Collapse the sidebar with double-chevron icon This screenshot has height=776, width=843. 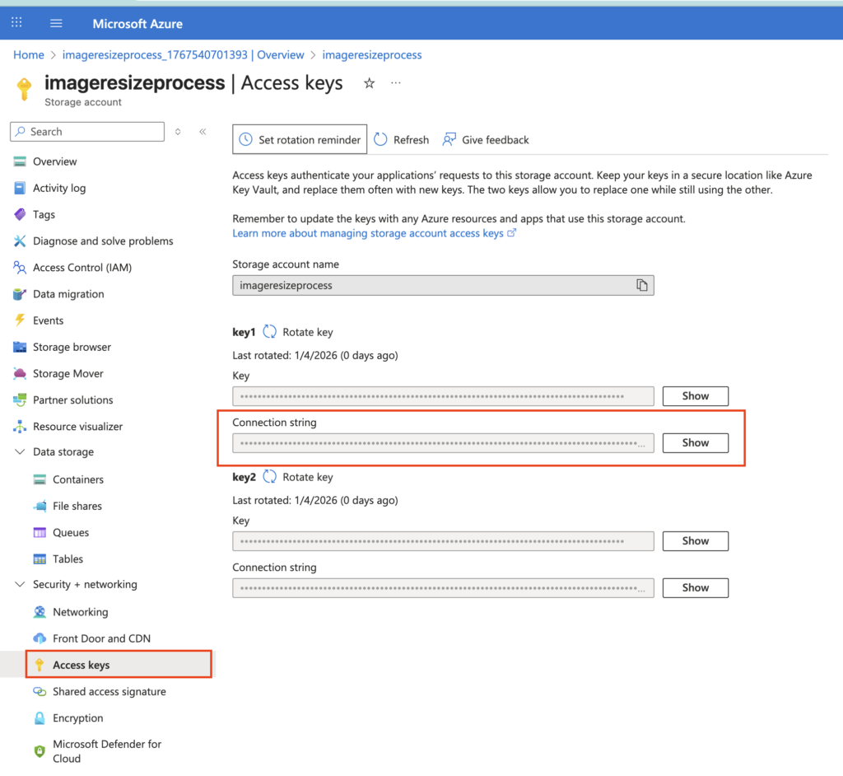(x=203, y=132)
